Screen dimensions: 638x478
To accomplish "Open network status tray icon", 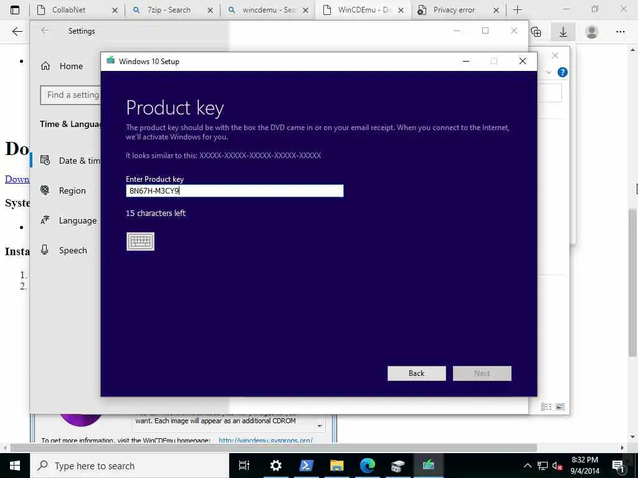I will (x=543, y=466).
